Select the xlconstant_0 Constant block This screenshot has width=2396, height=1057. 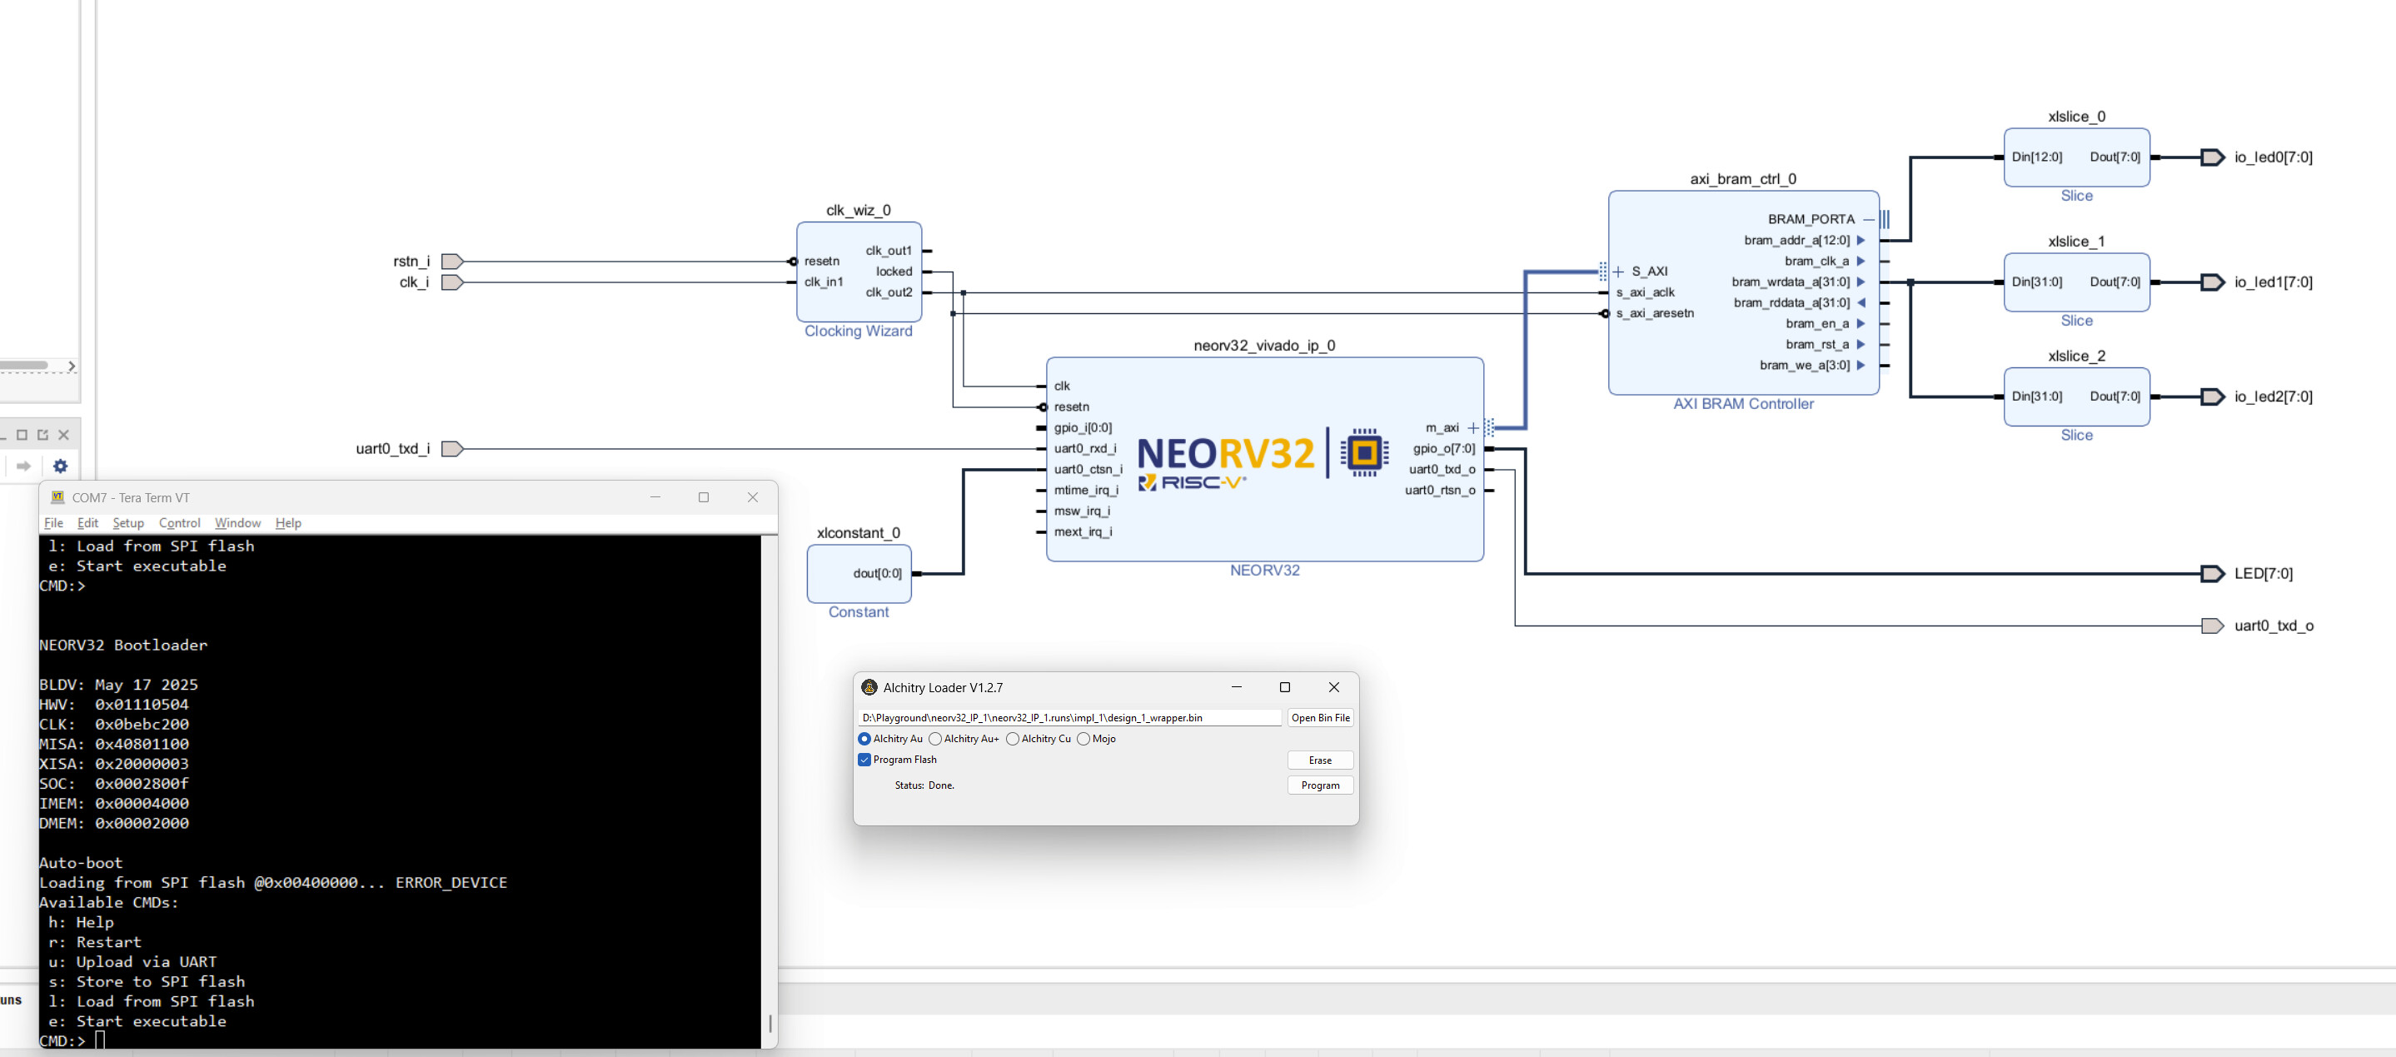coord(859,573)
